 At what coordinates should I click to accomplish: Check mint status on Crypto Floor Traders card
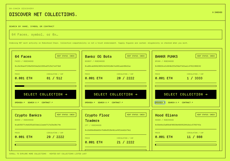pyautogui.click(x=136, y=115)
